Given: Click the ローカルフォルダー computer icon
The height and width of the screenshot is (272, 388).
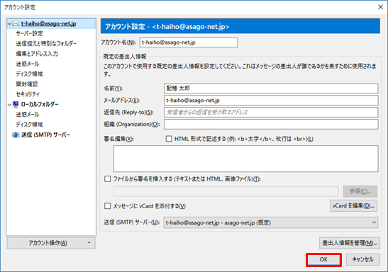Looking at the screenshot, I should point(16,105).
